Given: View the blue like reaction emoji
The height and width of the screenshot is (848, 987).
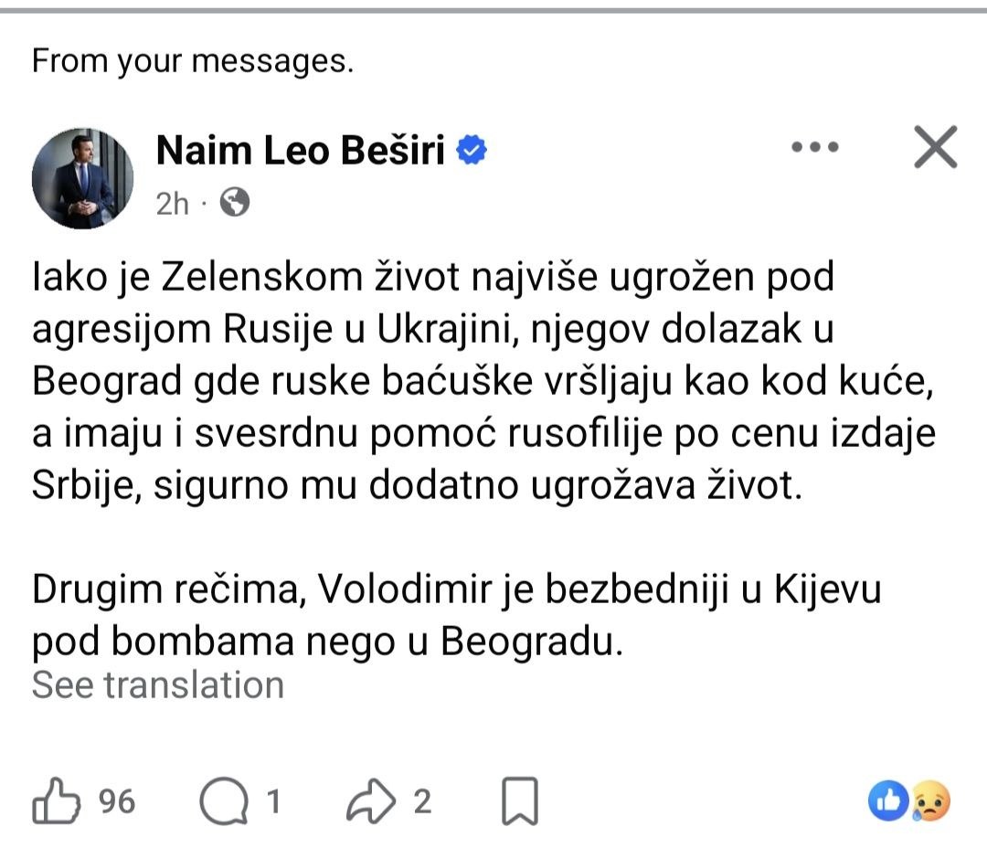Looking at the screenshot, I should pos(888,800).
